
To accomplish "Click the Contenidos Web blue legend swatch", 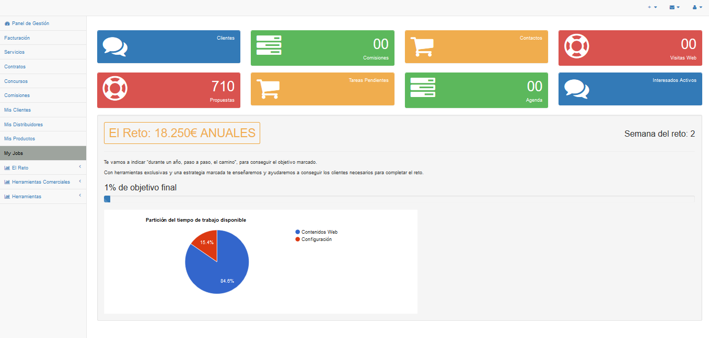I will [298, 232].
